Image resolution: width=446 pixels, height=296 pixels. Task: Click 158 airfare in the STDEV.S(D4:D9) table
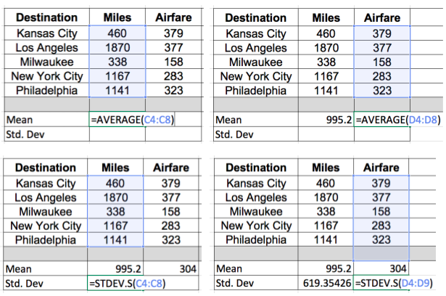pos(381,211)
